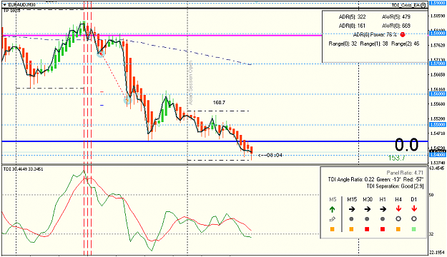
Task: Click the M5 orange square
Action: [x=332, y=229]
